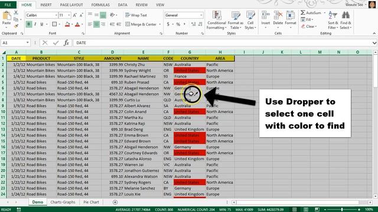The height and width of the screenshot is (212, 378).
Task: Switch to Page Layout view icon
Action: coord(306,210)
